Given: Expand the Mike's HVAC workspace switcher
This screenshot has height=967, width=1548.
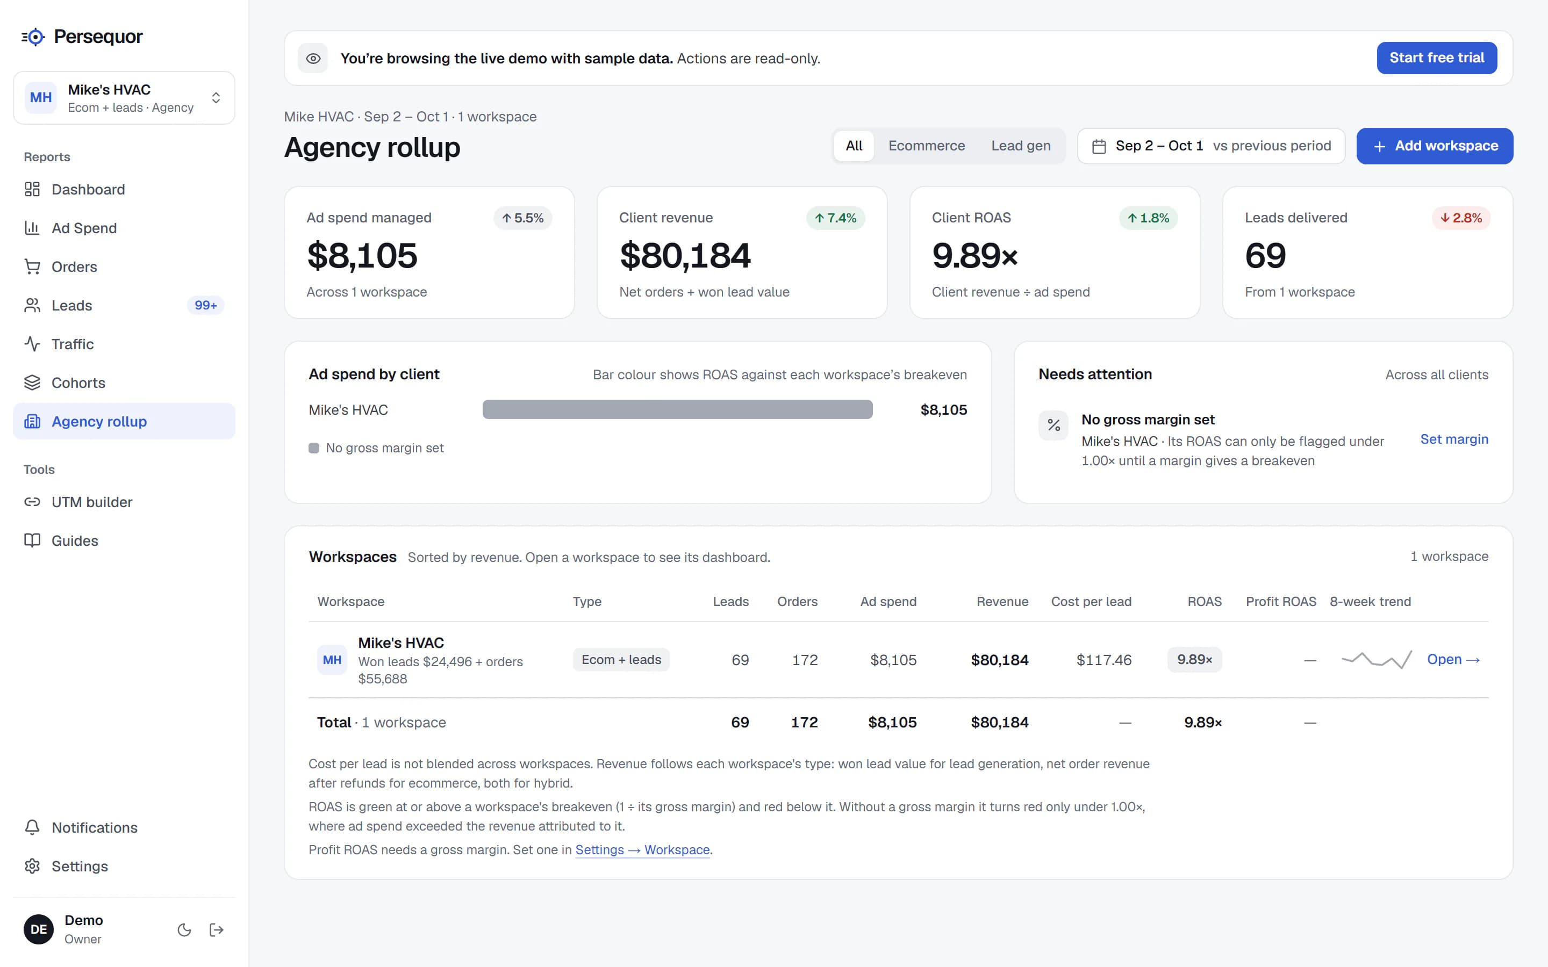Looking at the screenshot, I should click(x=124, y=98).
